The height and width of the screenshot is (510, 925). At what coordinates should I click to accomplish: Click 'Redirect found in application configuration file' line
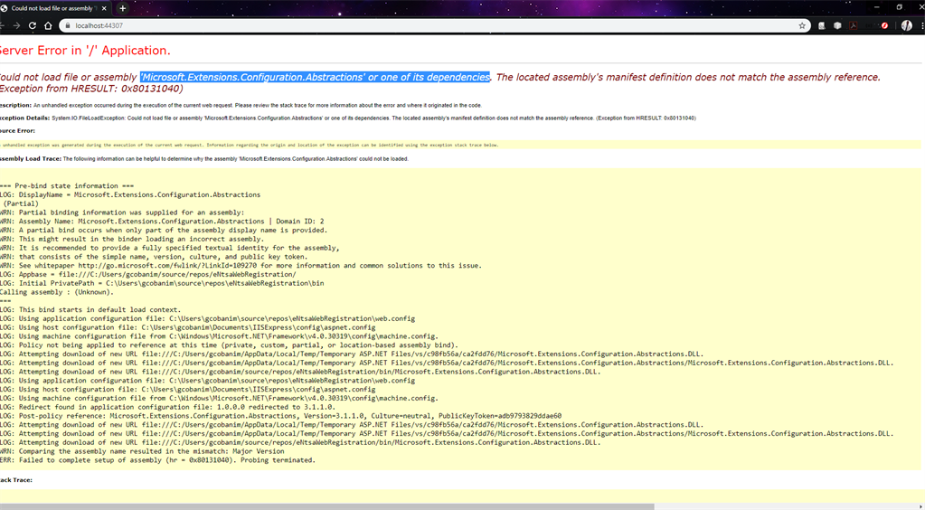167,407
